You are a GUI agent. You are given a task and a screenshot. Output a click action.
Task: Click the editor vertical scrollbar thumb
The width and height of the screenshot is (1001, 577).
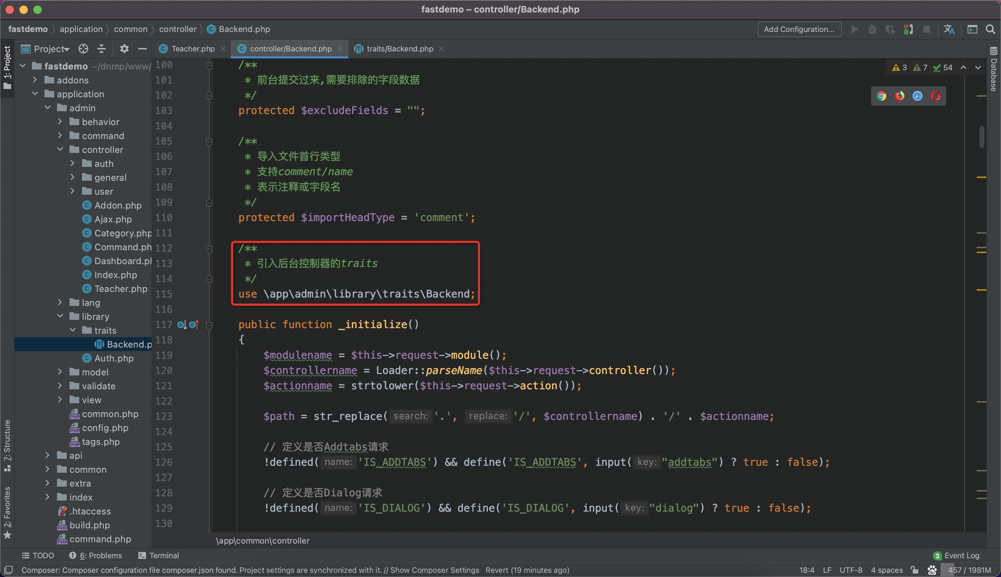click(x=982, y=137)
